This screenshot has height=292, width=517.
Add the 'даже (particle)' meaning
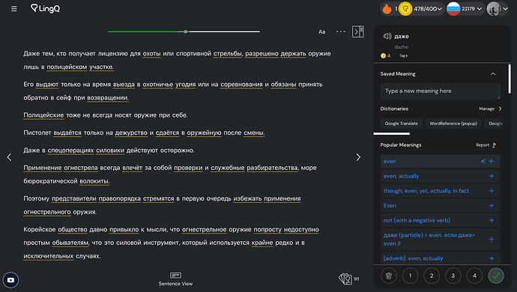pos(492,240)
